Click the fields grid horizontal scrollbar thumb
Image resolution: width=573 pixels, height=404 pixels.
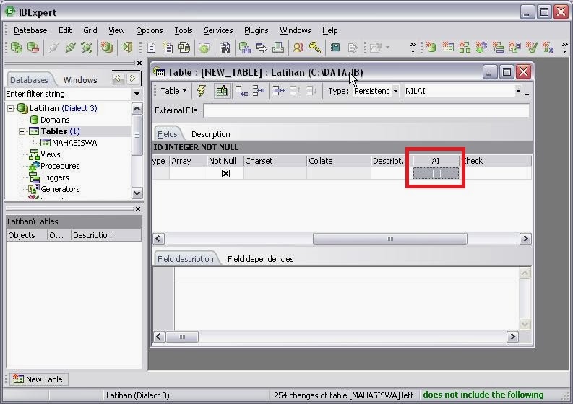(x=390, y=239)
